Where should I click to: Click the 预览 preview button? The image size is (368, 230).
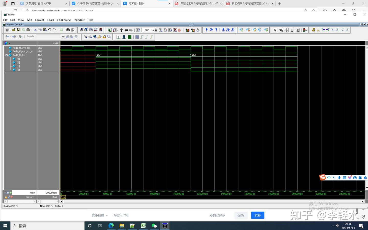[x=241, y=215]
